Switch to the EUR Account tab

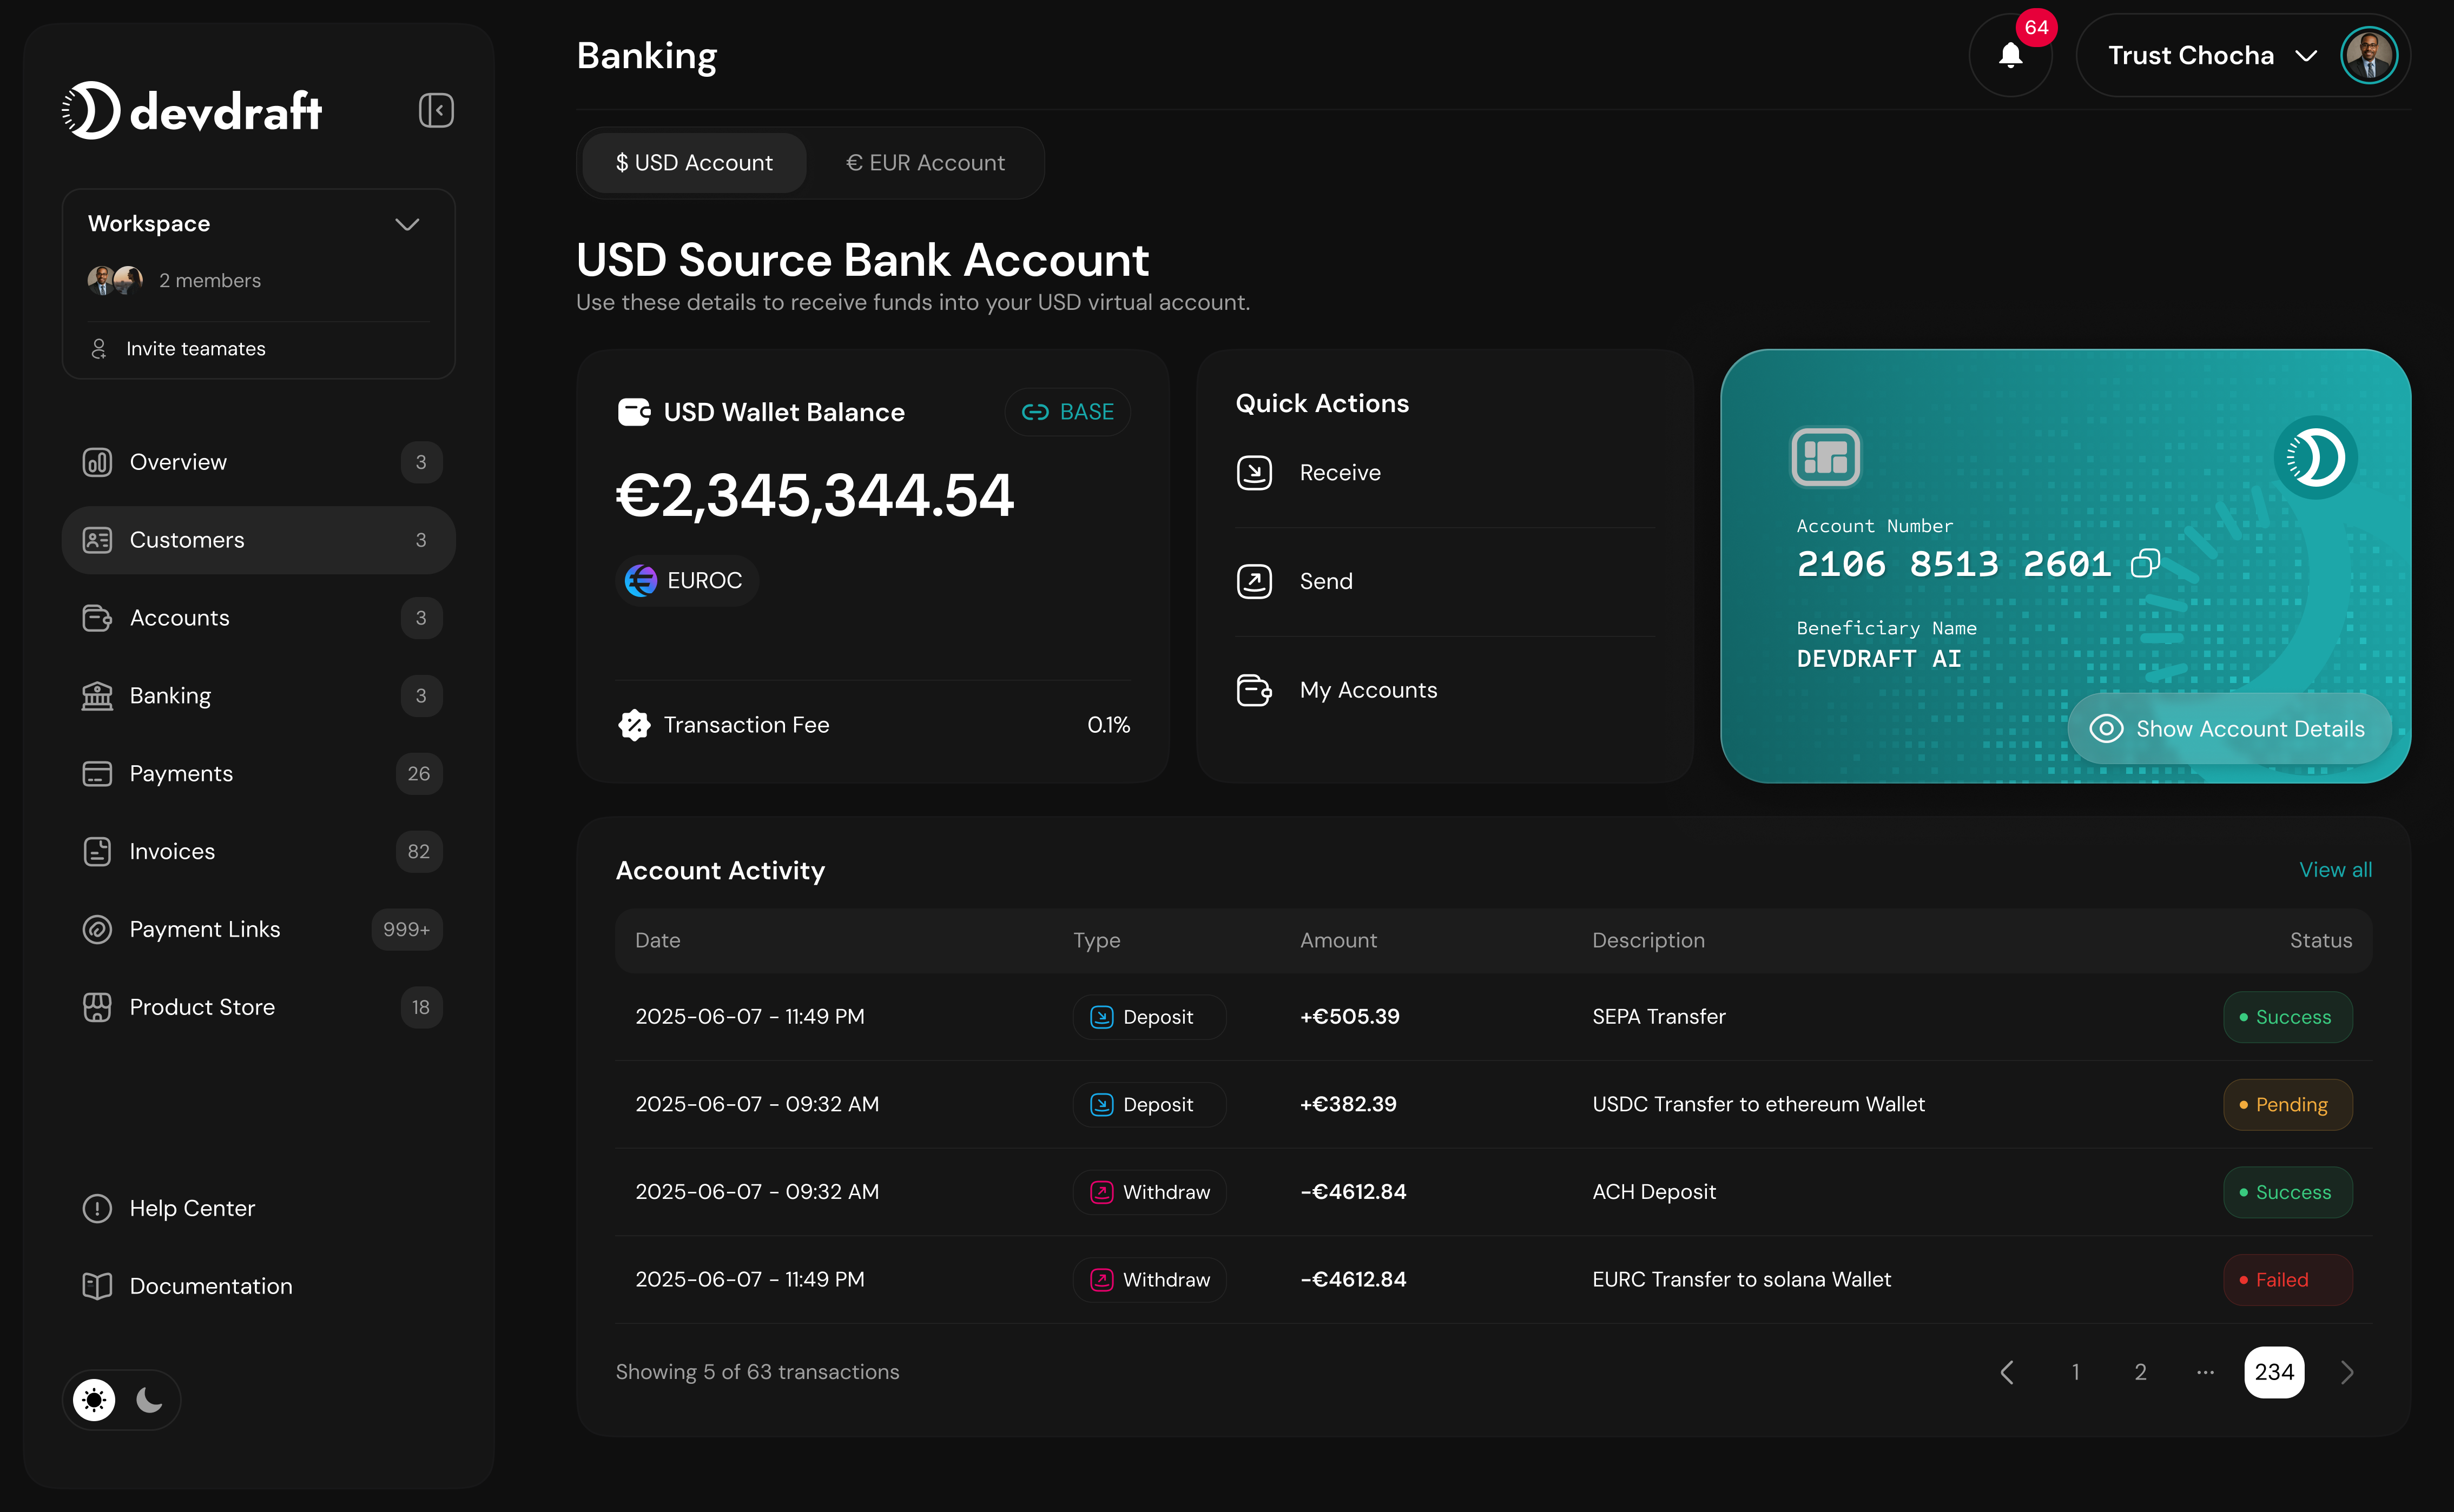pyautogui.click(x=925, y=162)
